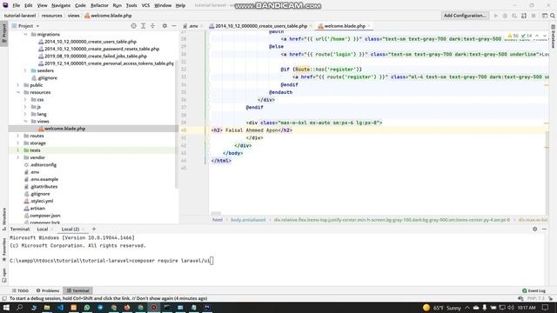This screenshot has width=557, height=313.
Task: Click the warnings count indicator in editor
Action: click(513, 36)
